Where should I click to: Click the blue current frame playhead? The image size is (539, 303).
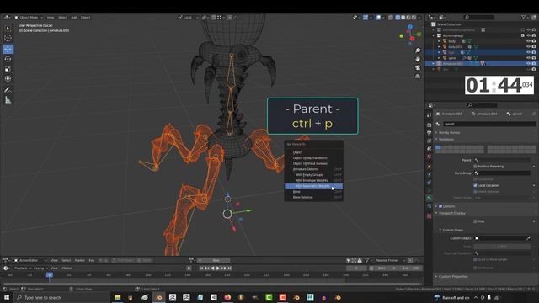[49, 275]
